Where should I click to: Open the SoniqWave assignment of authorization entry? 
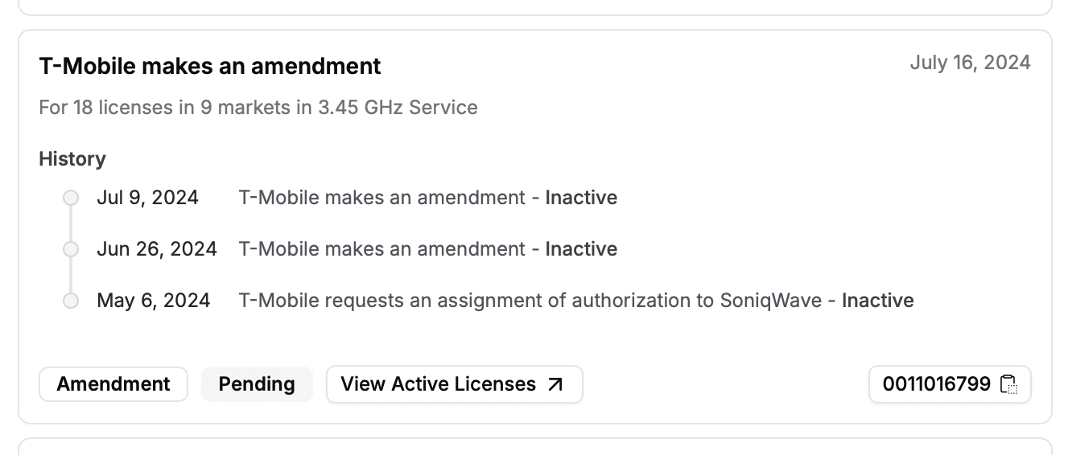[x=530, y=301]
